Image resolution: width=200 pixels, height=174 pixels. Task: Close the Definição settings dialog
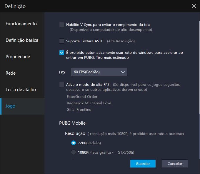194,6
